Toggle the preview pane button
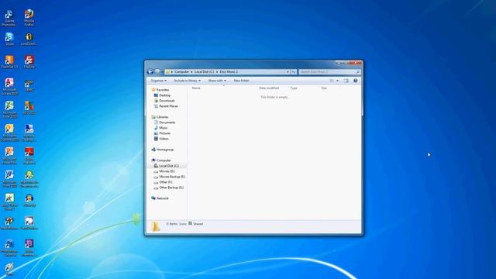Viewport: 496px width, 279px height. click(x=346, y=81)
